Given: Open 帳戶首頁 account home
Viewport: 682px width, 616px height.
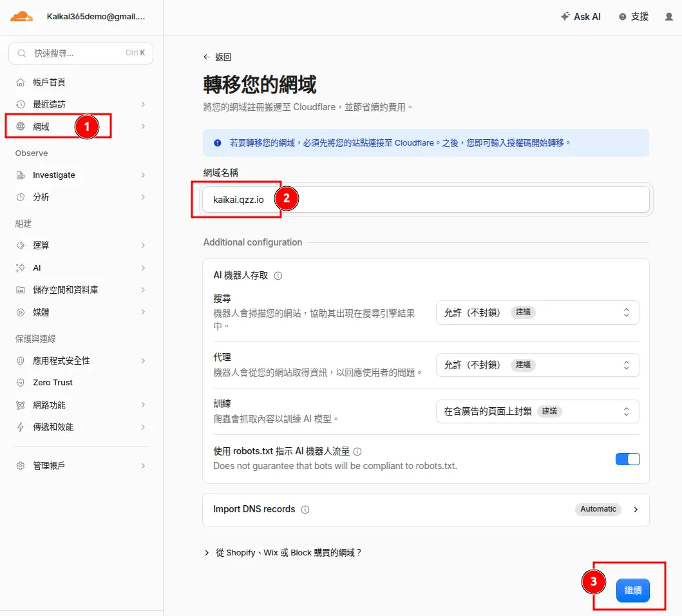Looking at the screenshot, I should (81, 82).
